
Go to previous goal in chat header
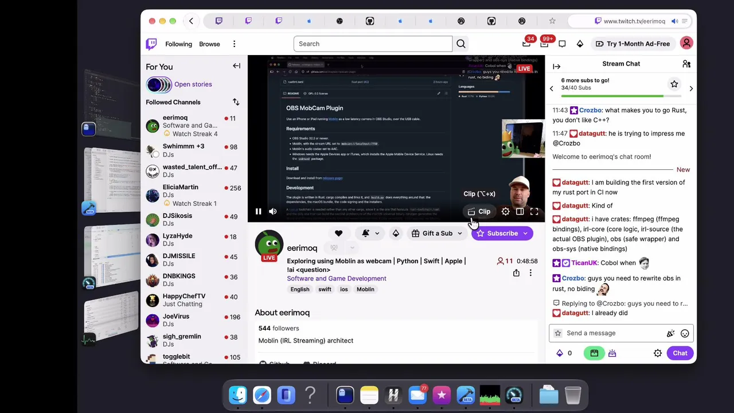coord(552,88)
